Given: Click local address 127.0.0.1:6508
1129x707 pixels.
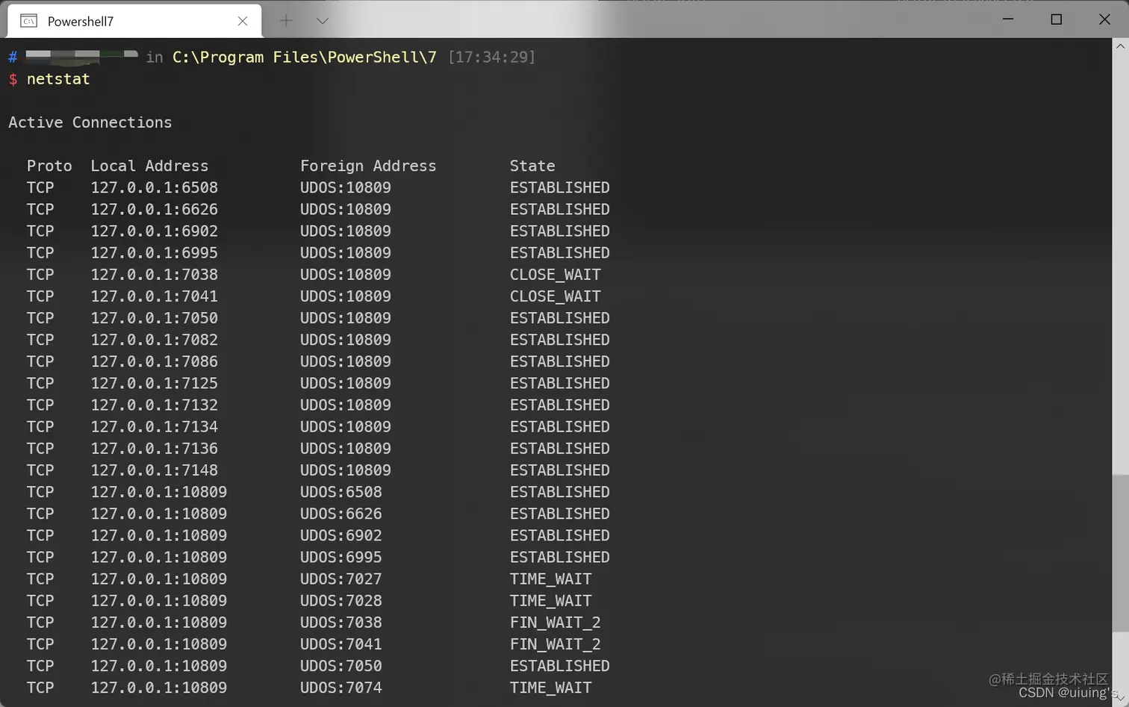Looking at the screenshot, I should 155,187.
